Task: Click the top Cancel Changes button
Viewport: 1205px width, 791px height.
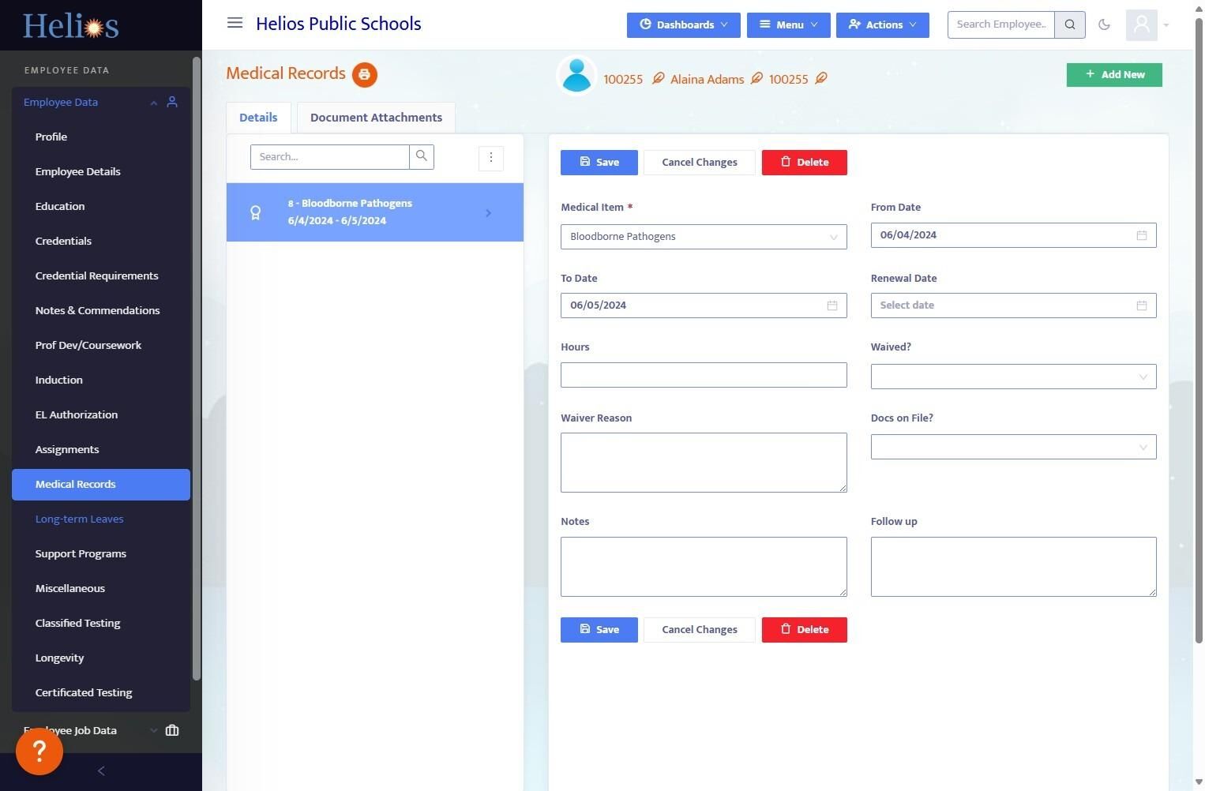Action: pyautogui.click(x=700, y=163)
